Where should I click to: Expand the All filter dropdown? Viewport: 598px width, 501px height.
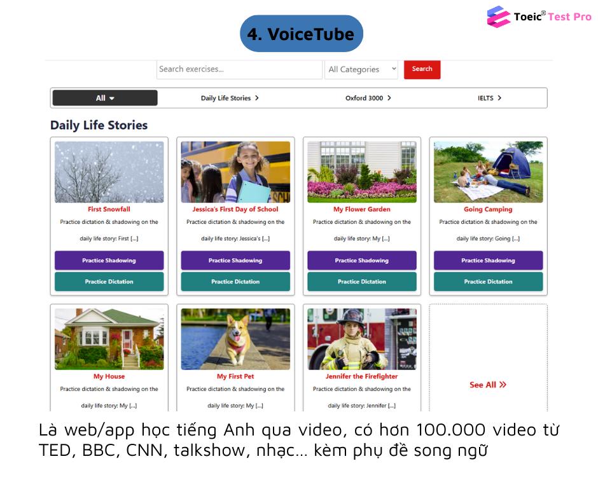pyautogui.click(x=105, y=98)
